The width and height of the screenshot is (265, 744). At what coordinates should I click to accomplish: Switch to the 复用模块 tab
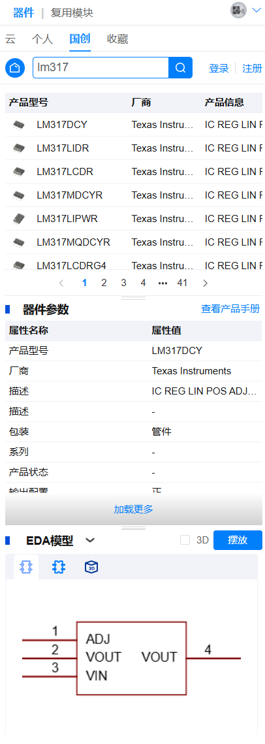(x=72, y=12)
